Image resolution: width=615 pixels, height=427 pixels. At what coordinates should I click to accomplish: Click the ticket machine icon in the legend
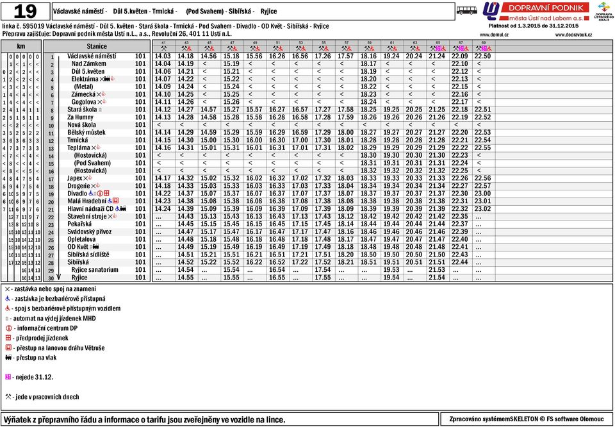[x=7, y=319]
